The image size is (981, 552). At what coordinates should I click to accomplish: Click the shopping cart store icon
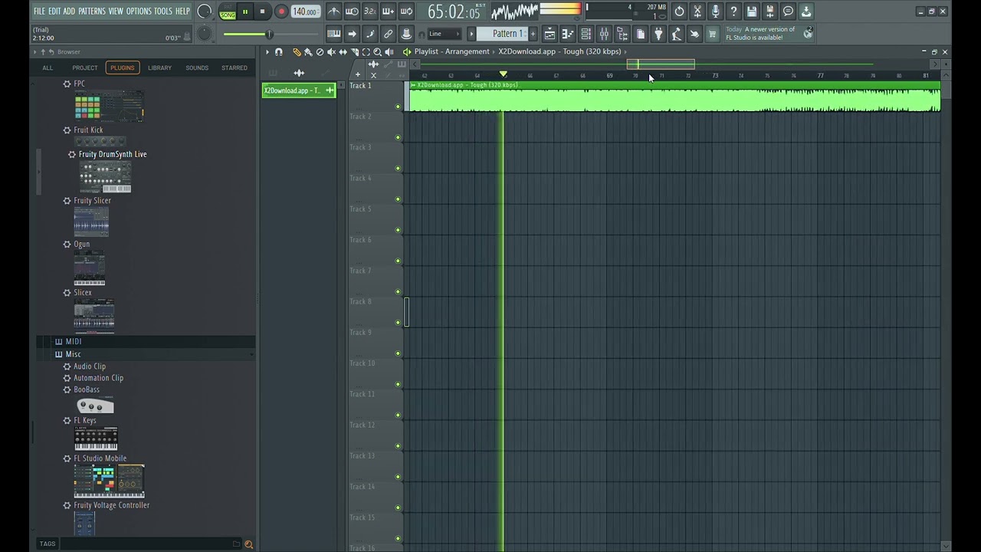[x=712, y=34]
